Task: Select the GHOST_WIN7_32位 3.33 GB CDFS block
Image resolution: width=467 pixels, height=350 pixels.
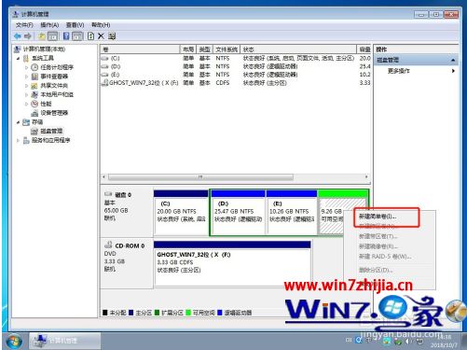Action: coord(232,263)
